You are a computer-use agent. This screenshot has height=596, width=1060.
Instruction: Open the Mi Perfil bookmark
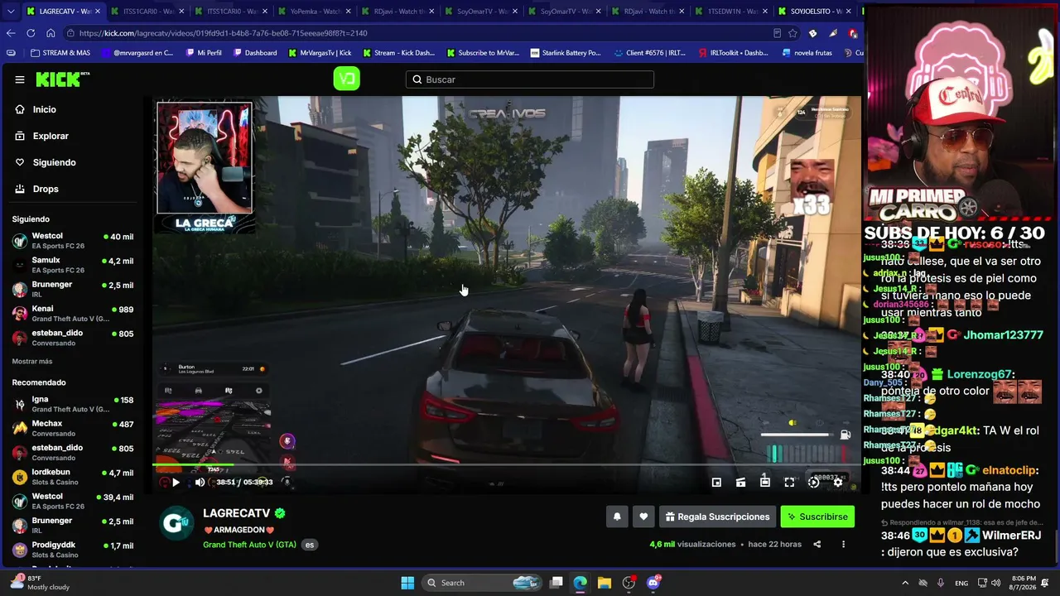(203, 53)
